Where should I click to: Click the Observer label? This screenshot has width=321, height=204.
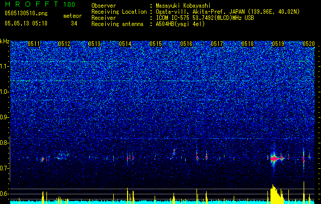click(x=104, y=6)
